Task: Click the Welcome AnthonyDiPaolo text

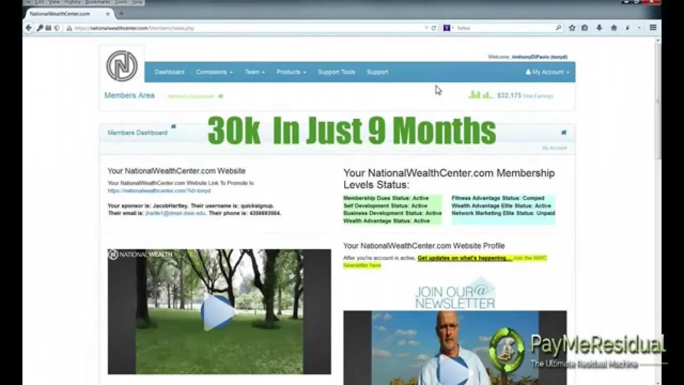Action: (x=527, y=57)
